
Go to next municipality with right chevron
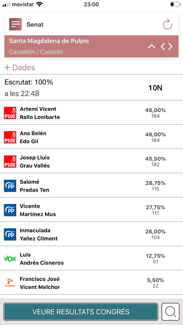(170, 46)
